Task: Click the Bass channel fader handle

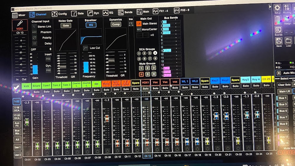Action: (107, 118)
